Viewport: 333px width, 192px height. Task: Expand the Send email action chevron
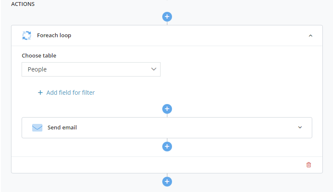(300, 127)
